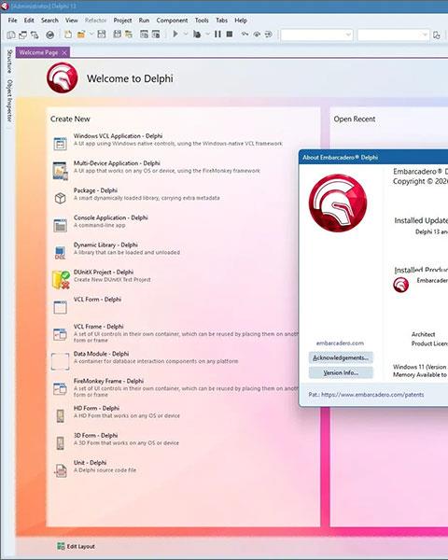The width and height of the screenshot is (448, 560).
Task: Click Acknowledgements button in About dialog
Action: (341, 357)
